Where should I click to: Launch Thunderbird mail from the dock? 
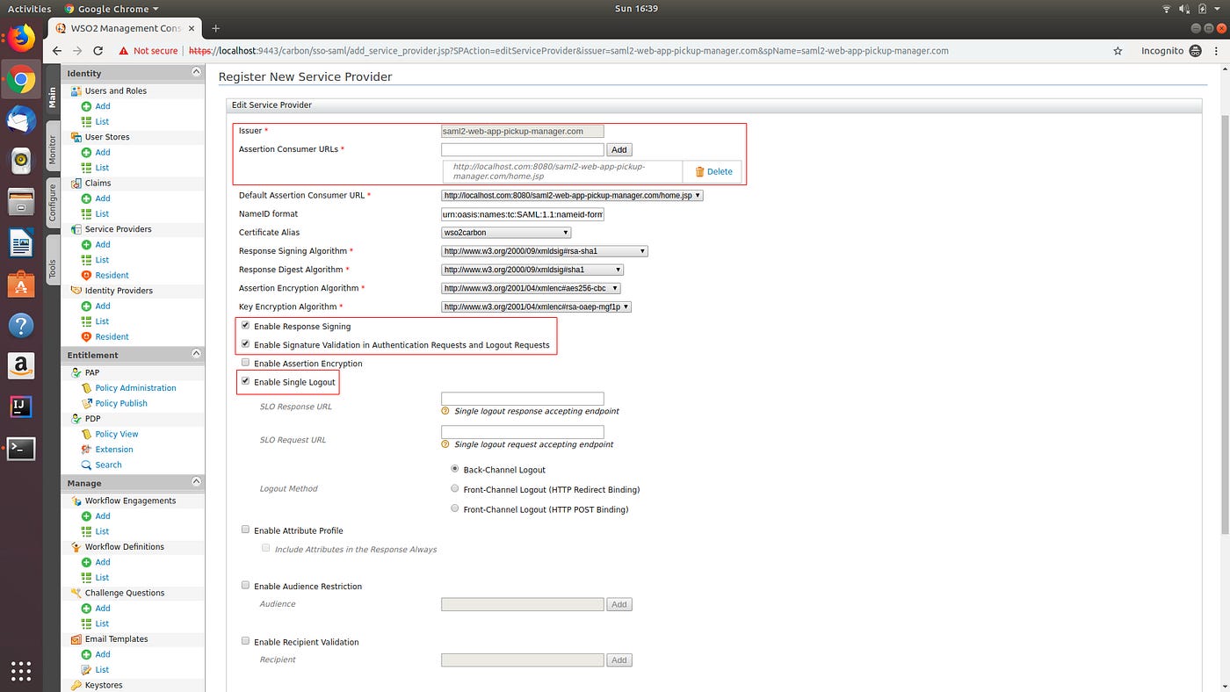pos(21,119)
